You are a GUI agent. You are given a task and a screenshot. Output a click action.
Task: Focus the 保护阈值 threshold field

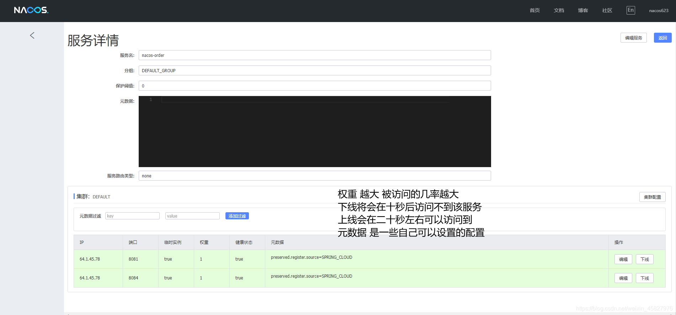coord(315,86)
